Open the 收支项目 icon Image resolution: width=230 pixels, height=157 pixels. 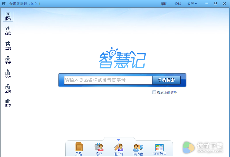click(159, 149)
